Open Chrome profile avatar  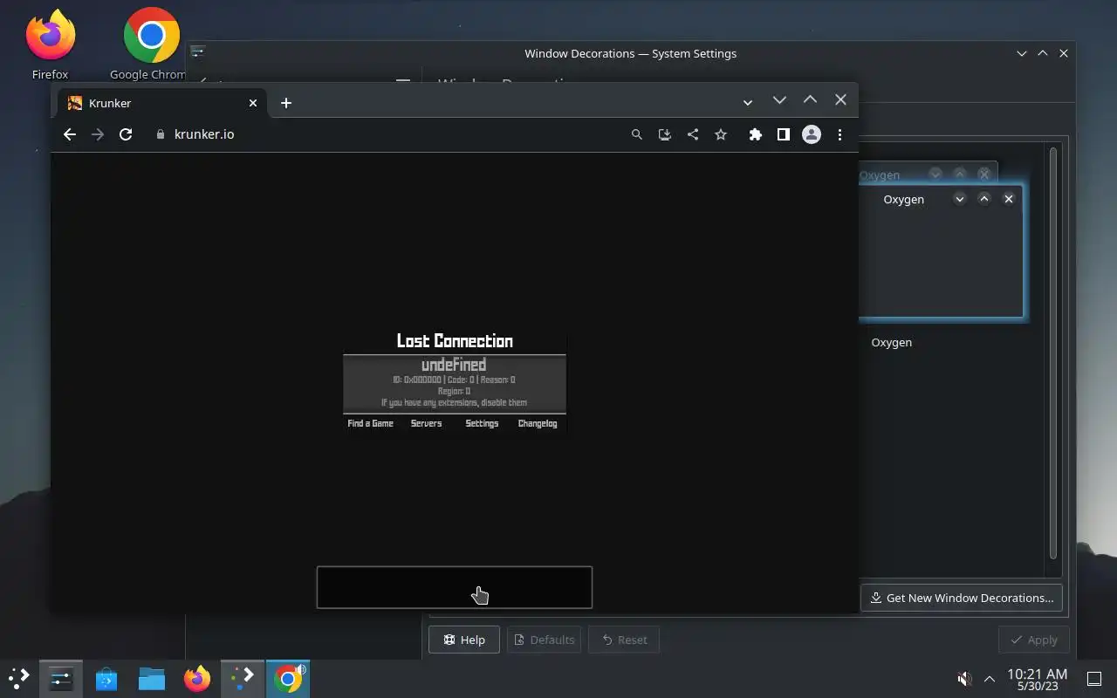tap(812, 134)
